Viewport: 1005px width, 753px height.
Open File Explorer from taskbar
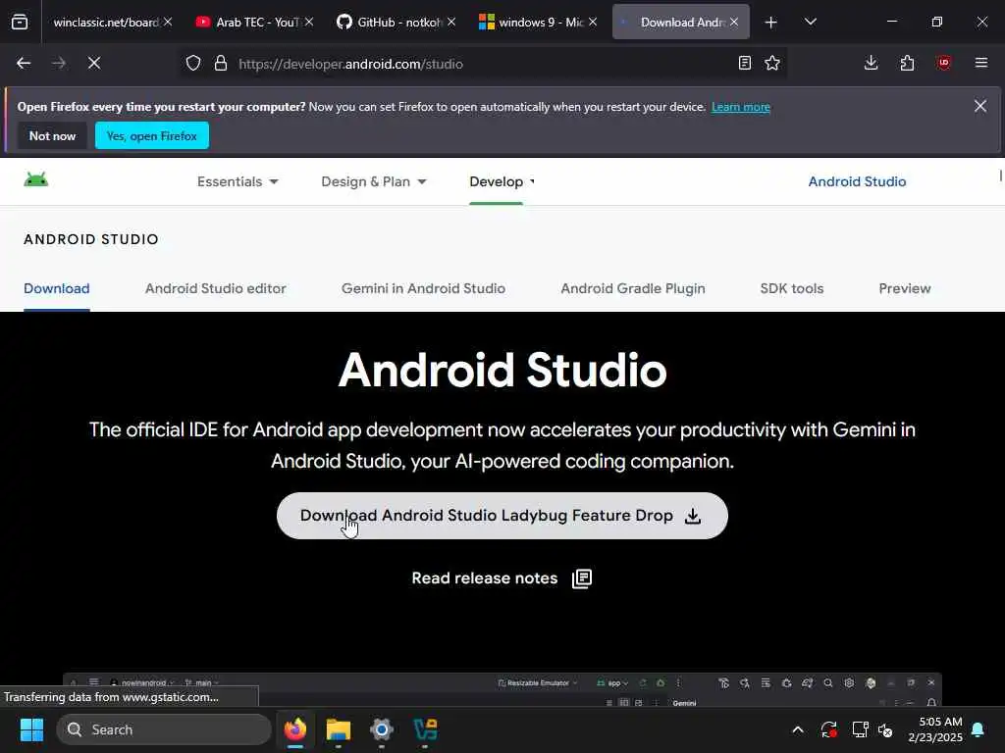339,729
